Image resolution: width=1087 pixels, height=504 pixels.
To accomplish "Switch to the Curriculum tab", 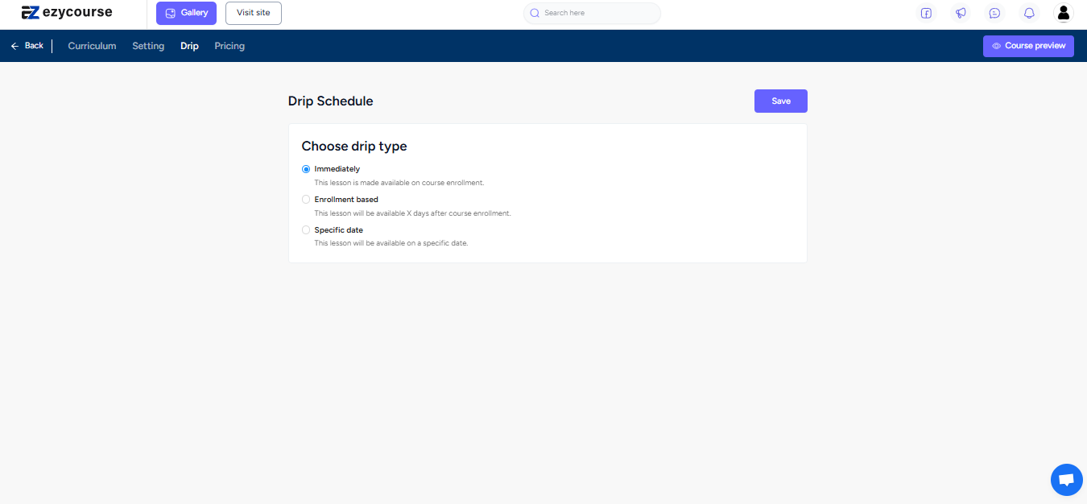I will pyautogui.click(x=92, y=46).
